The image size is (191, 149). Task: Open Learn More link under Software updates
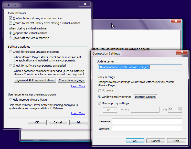pyautogui.click(x=78, y=86)
